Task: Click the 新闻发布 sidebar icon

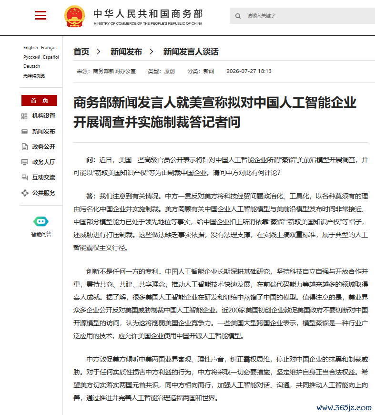Action: click(24, 132)
